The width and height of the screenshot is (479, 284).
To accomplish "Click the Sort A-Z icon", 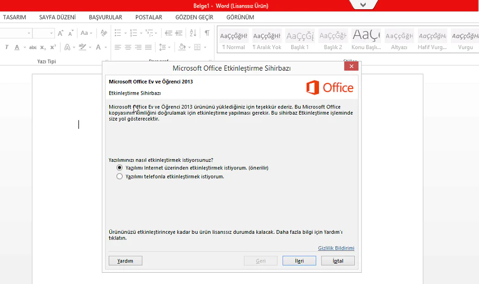I will pyautogui.click(x=193, y=33).
